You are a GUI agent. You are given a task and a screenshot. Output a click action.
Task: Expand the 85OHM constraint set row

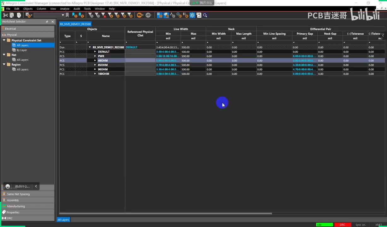pos(95,65)
